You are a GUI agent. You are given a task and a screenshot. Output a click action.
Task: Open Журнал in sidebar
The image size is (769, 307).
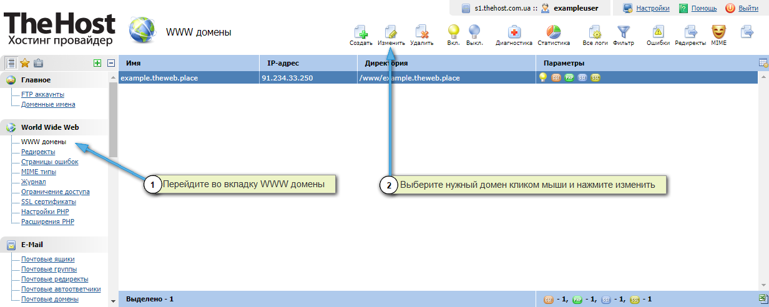click(x=33, y=182)
